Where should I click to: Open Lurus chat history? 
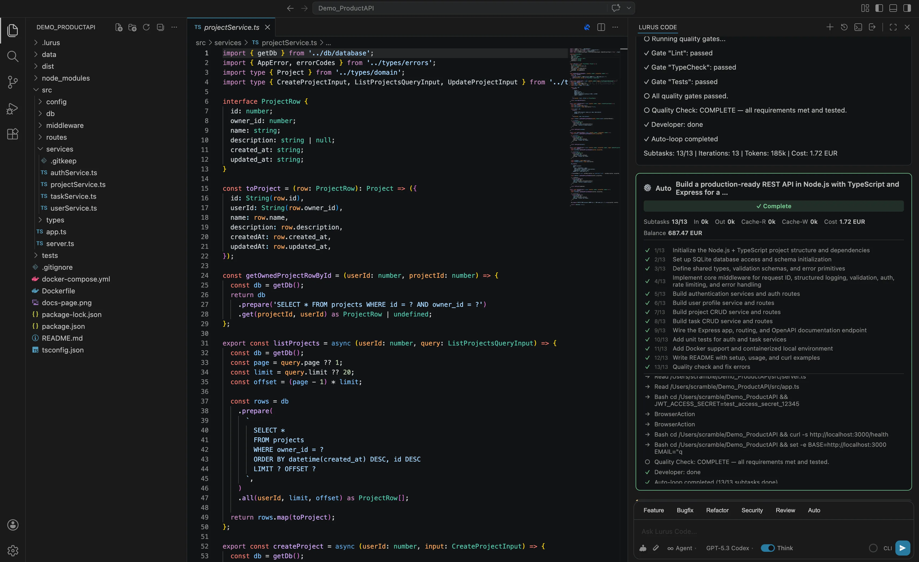(844, 27)
